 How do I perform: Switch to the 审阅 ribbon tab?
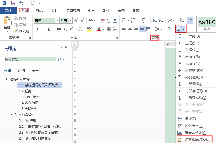click(121, 10)
